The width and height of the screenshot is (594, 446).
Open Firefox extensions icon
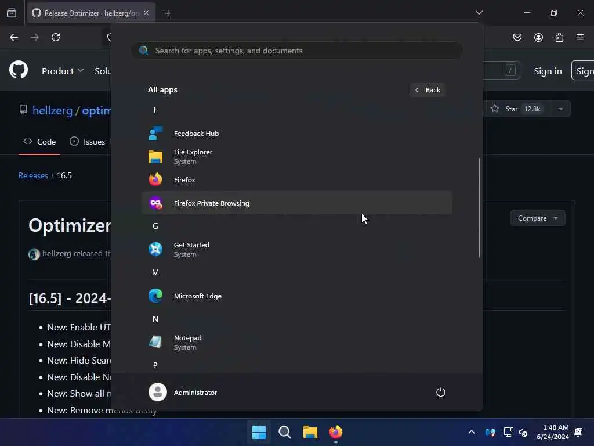click(x=559, y=37)
